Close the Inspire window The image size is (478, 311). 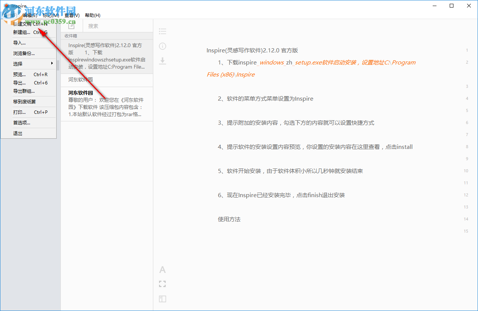click(x=469, y=6)
